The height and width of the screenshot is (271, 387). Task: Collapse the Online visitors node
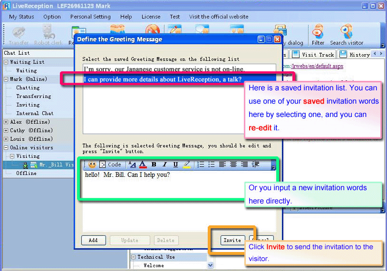tap(6, 147)
